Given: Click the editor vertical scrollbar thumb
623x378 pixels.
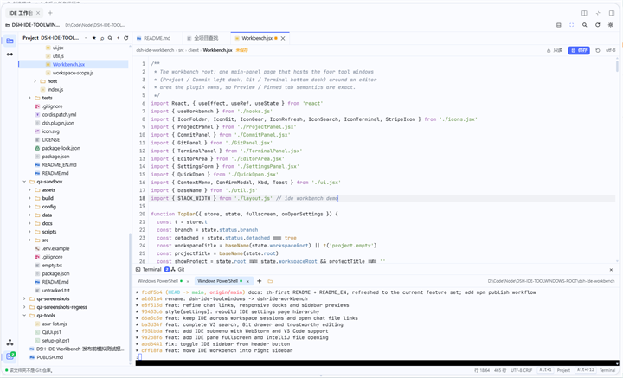Looking at the screenshot, I should coord(617,66).
